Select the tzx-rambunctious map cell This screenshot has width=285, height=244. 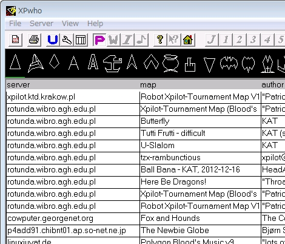[x=200, y=158]
